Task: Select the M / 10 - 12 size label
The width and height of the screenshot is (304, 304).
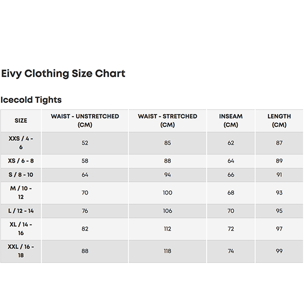Action: point(21,193)
